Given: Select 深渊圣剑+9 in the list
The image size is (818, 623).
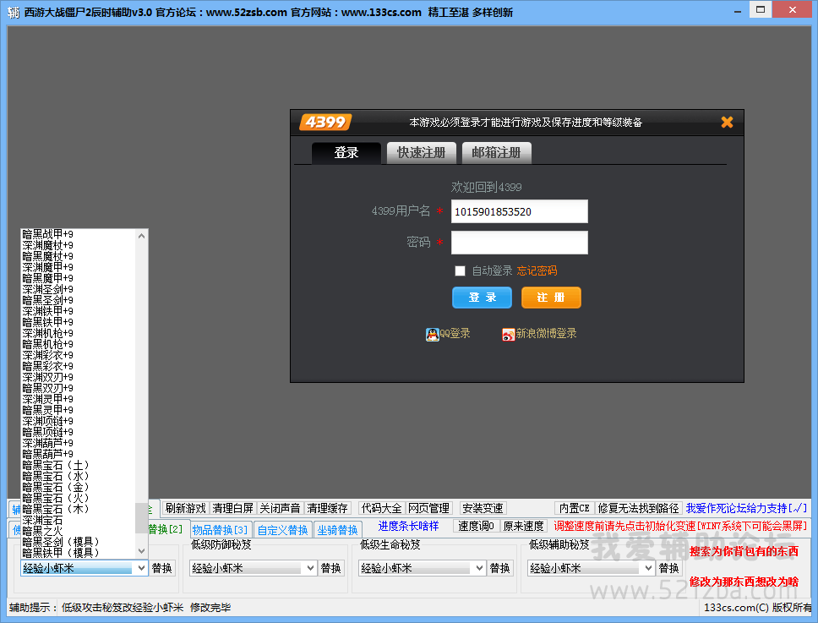Looking at the screenshot, I should click(x=78, y=289).
